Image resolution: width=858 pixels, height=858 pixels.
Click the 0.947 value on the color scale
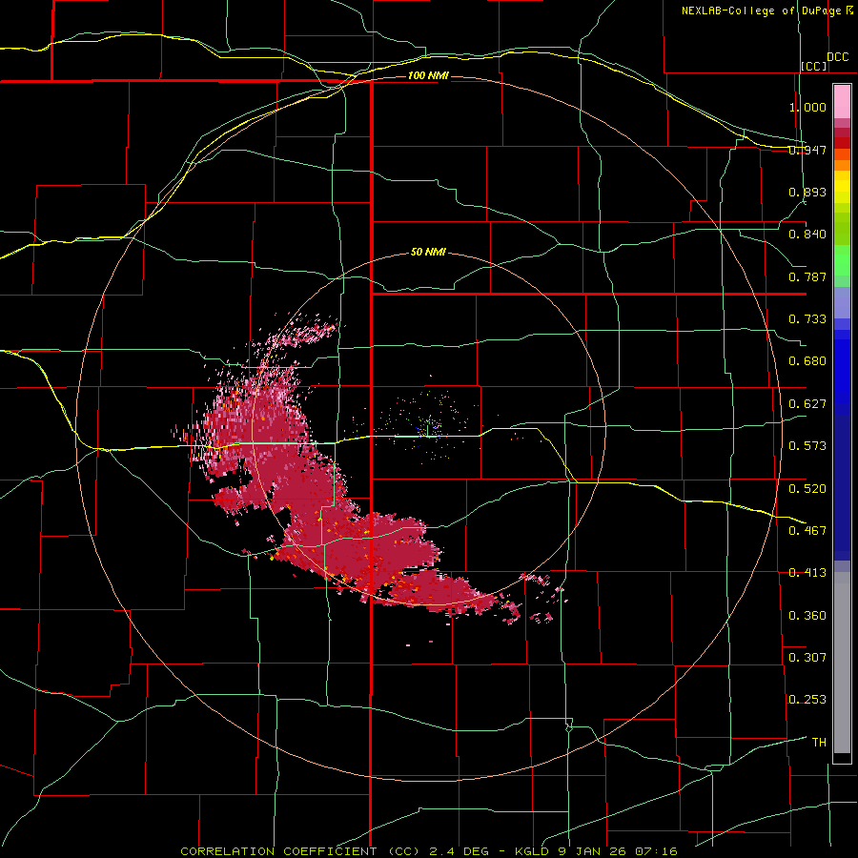click(x=807, y=150)
